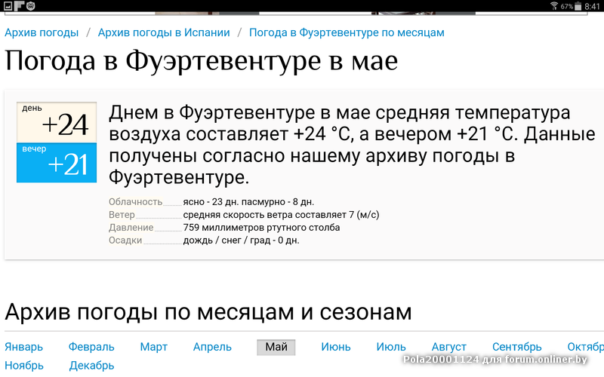The width and height of the screenshot is (604, 377).
Task: Select the Сентябрь month link
Action: click(517, 347)
